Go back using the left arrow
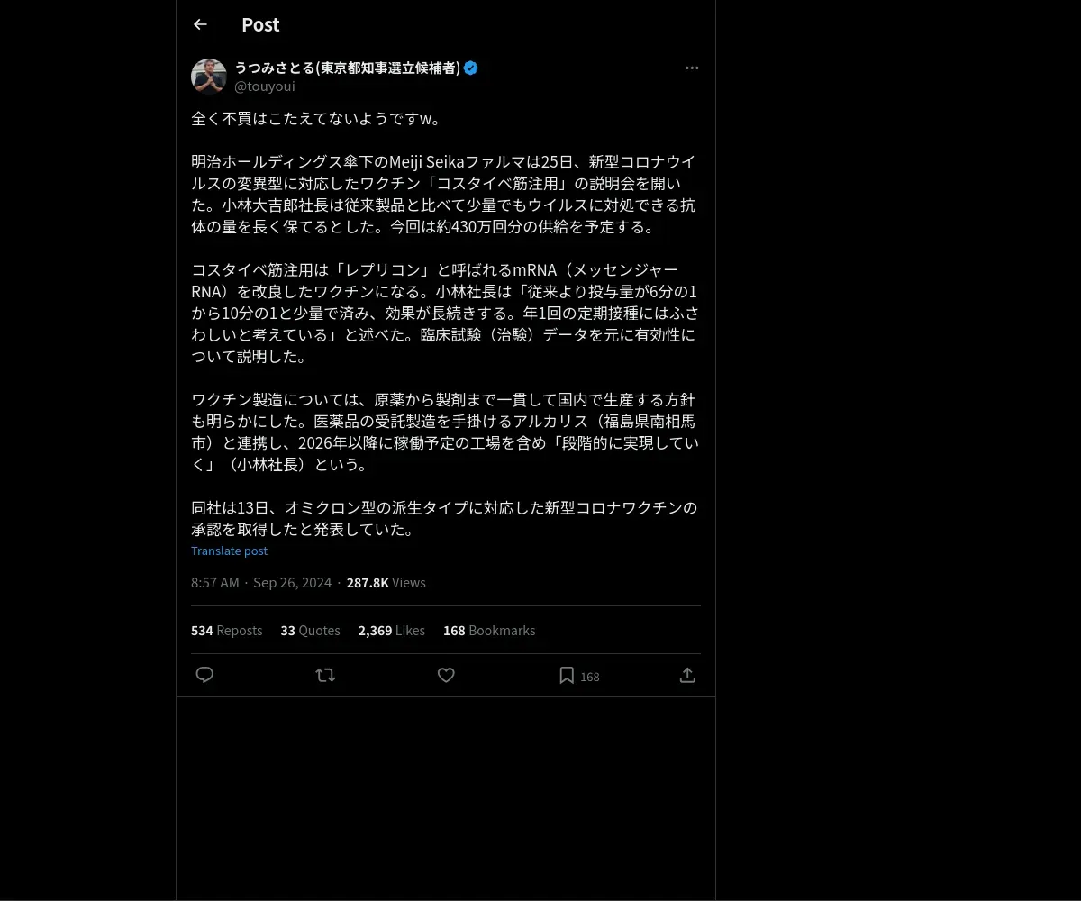The image size is (1081, 901). click(x=200, y=24)
